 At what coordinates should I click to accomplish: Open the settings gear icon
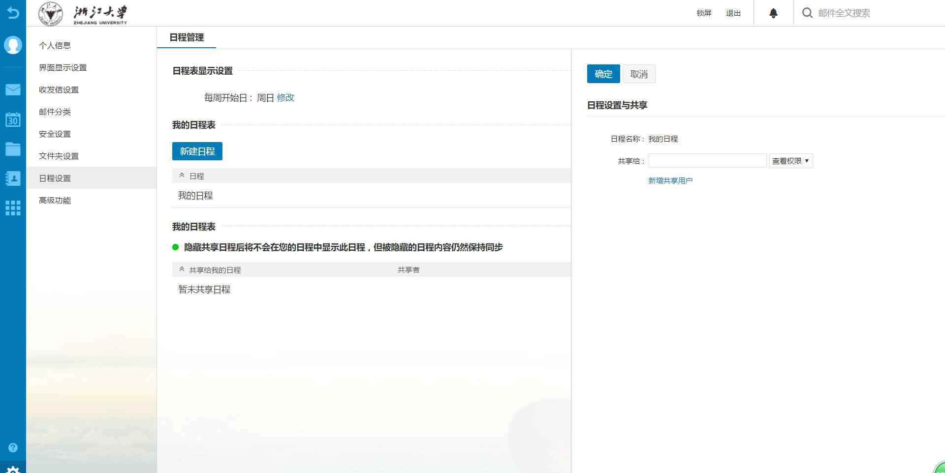pos(13,470)
